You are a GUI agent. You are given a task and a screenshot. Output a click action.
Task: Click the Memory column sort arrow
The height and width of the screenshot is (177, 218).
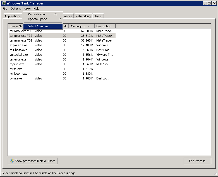88,26
